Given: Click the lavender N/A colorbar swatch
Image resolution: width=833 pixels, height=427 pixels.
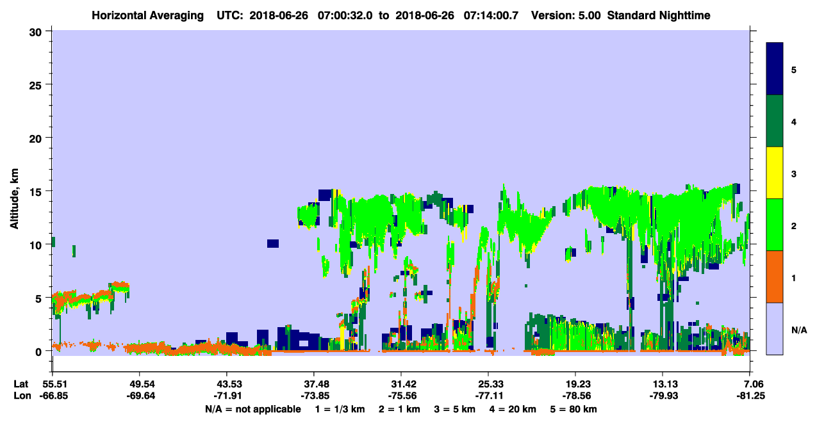Looking at the screenshot, I should point(775,328).
